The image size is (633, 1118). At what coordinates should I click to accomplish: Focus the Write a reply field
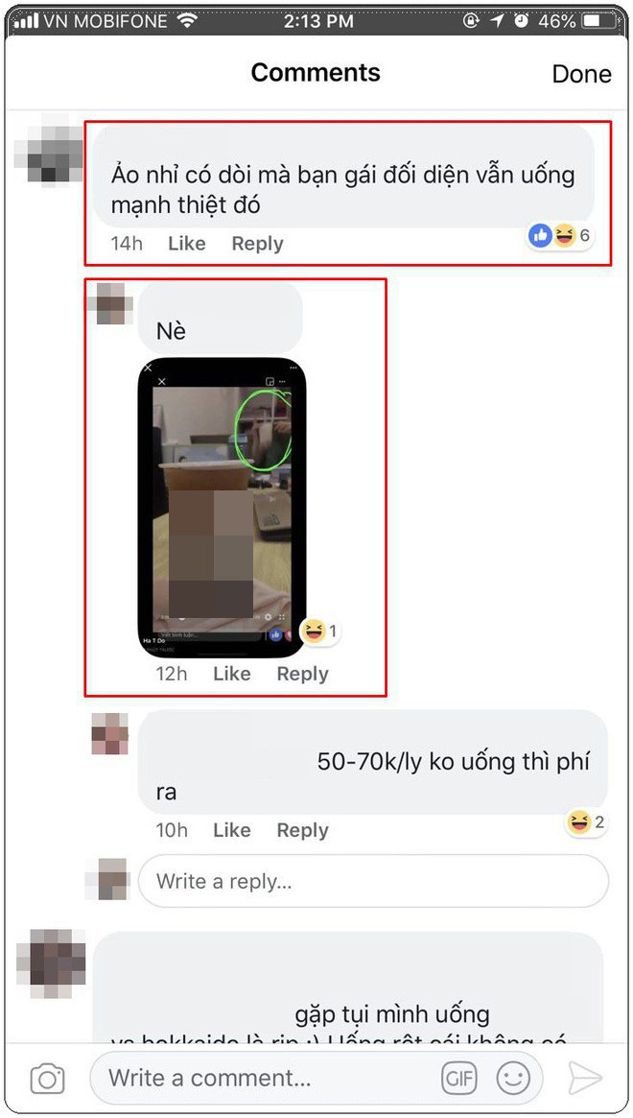(373, 881)
